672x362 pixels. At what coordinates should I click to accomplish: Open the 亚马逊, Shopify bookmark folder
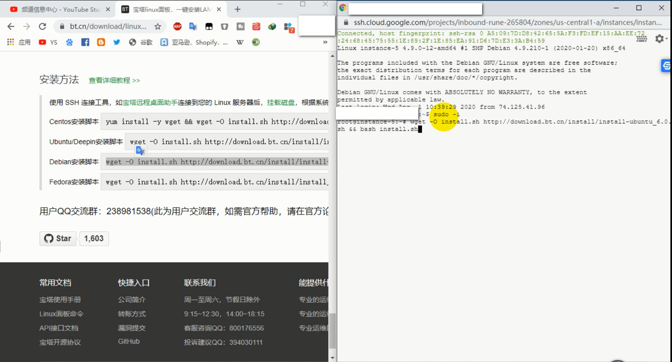click(194, 42)
